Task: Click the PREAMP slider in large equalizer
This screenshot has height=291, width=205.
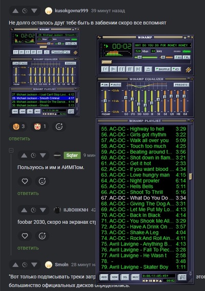Action: point(105,101)
